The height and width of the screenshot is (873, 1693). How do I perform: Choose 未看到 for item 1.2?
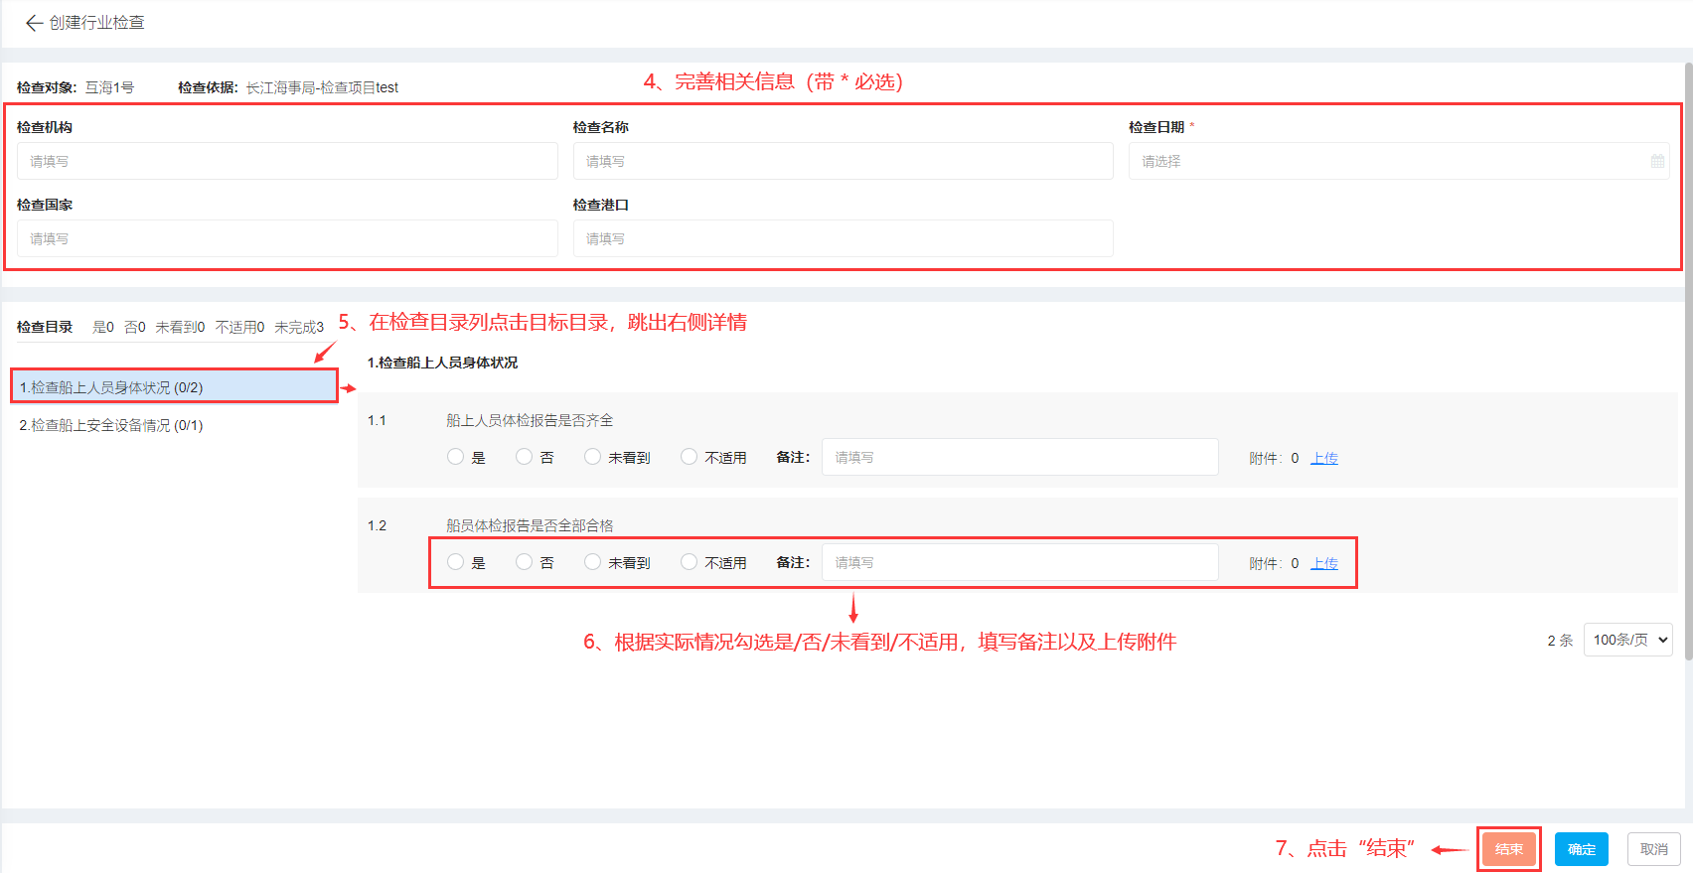click(592, 562)
